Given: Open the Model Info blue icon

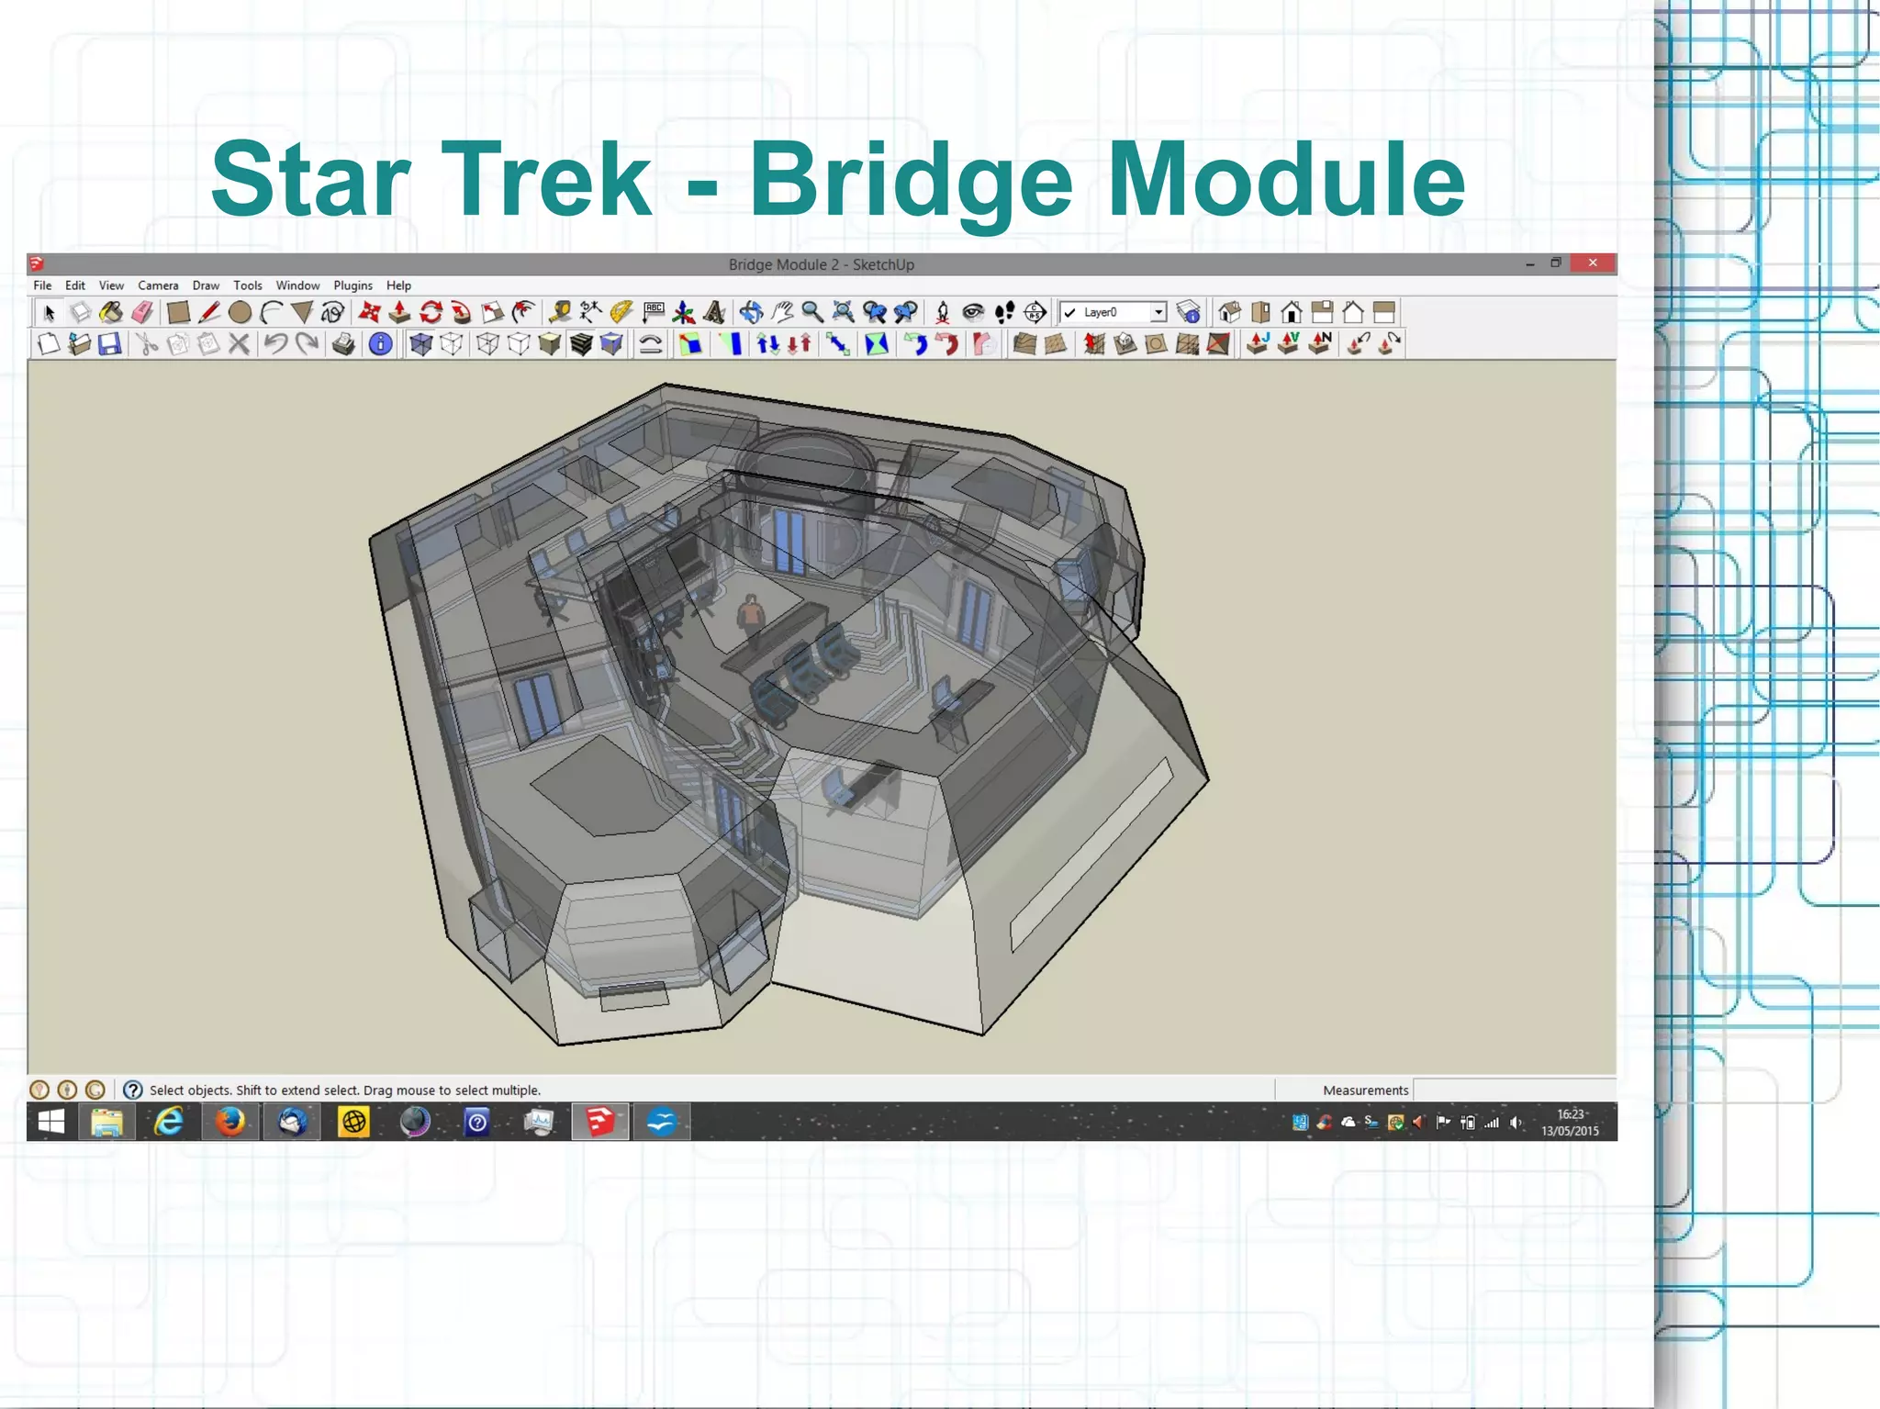Looking at the screenshot, I should [380, 344].
